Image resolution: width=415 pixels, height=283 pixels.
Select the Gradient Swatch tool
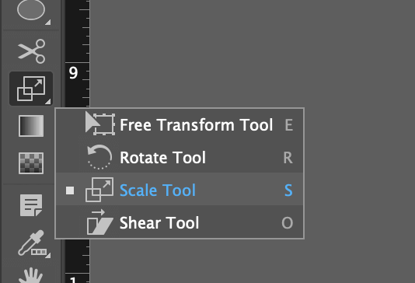pos(31,126)
